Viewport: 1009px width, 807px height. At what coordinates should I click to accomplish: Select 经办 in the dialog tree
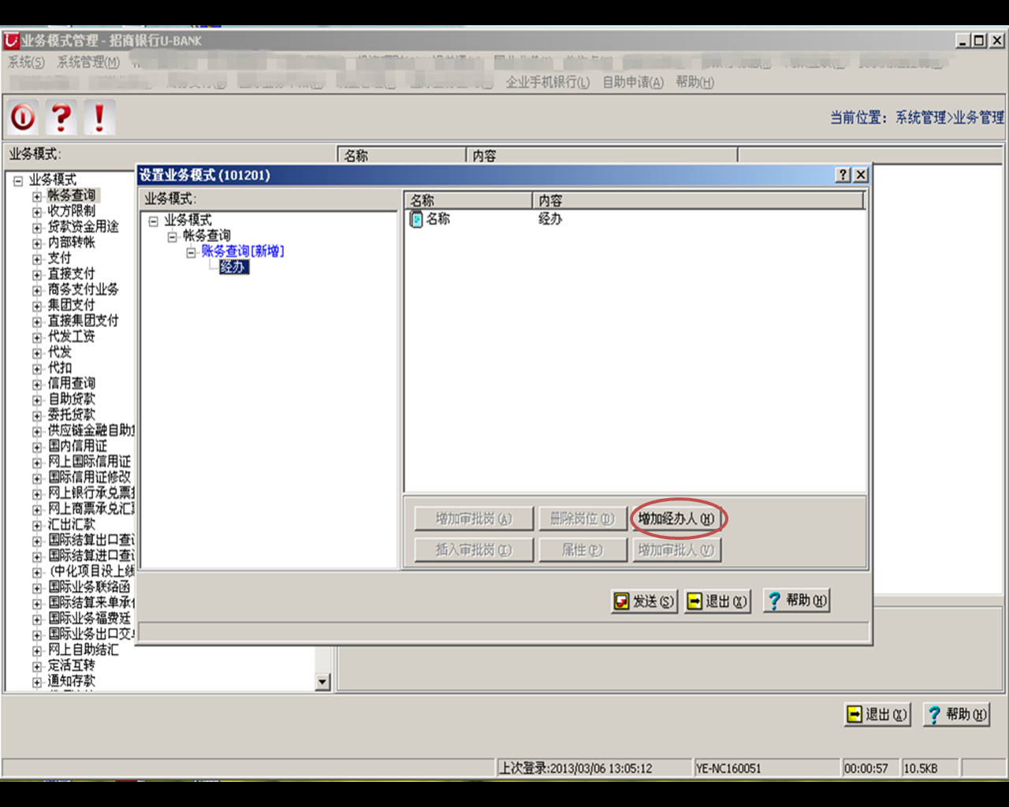click(x=233, y=267)
